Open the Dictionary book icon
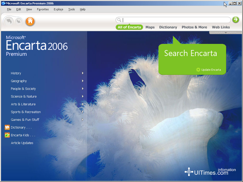Viewport: 243px width, 182px height. [7, 127]
